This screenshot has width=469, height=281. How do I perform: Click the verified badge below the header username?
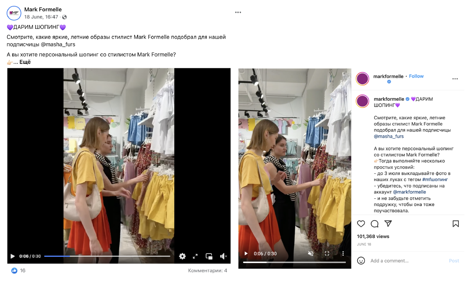point(389,82)
